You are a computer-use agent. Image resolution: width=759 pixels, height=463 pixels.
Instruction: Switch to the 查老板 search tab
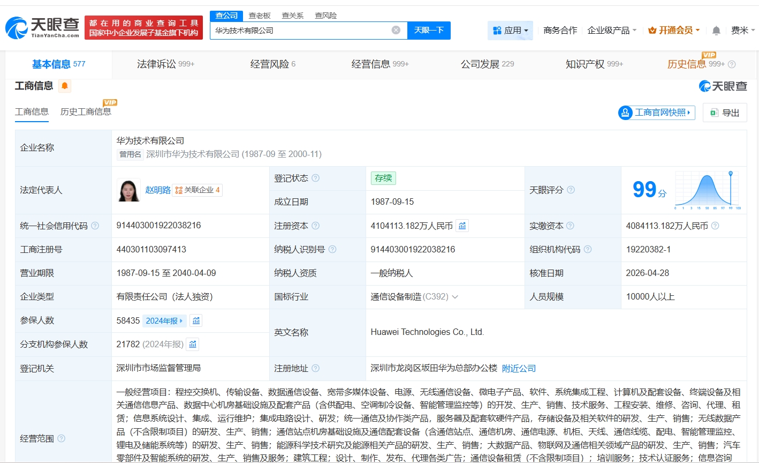pyautogui.click(x=260, y=16)
